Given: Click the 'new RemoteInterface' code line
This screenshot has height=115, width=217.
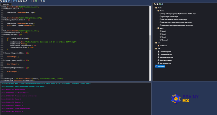Looking at the screenshot, I should click(x=33, y=79).
